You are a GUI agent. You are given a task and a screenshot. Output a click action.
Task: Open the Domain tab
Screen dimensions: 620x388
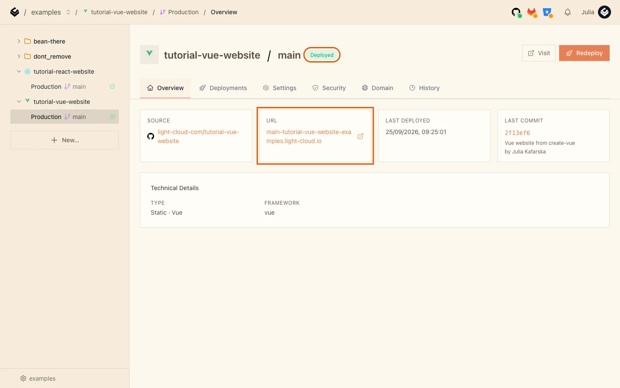pos(378,88)
